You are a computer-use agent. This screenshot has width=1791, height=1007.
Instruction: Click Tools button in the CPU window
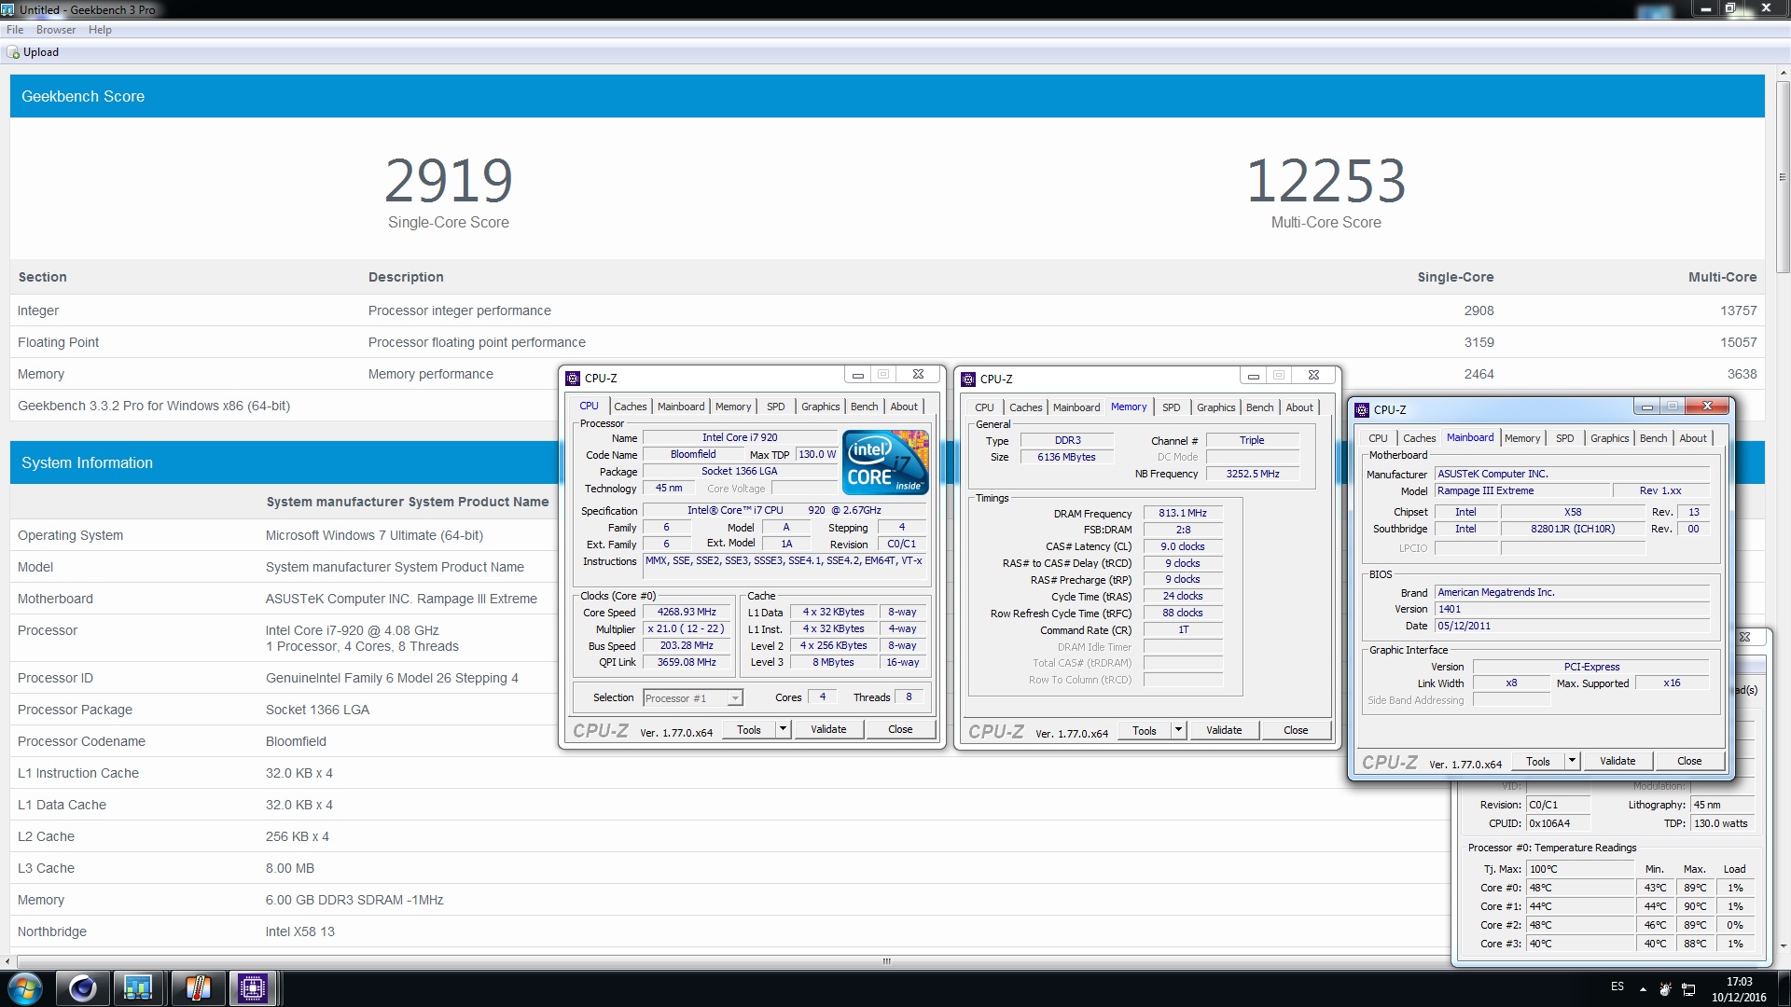click(x=749, y=729)
